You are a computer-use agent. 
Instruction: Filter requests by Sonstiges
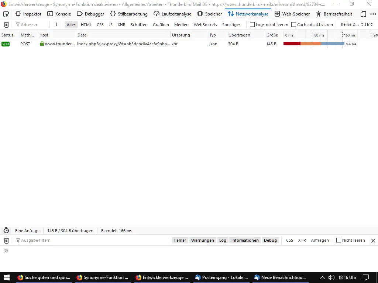coord(231,25)
